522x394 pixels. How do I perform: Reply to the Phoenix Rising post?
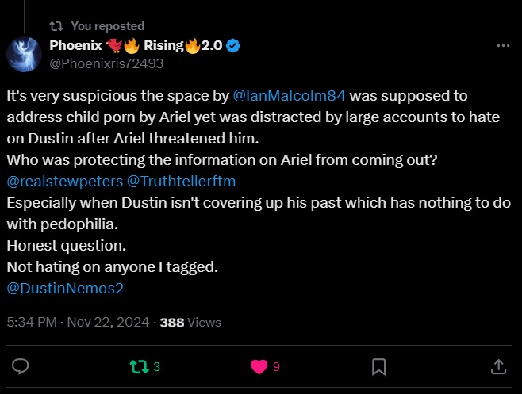click(x=21, y=367)
